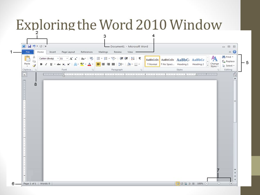Toggle Italic formatting
This screenshot has width=260, height=195.
46,64
